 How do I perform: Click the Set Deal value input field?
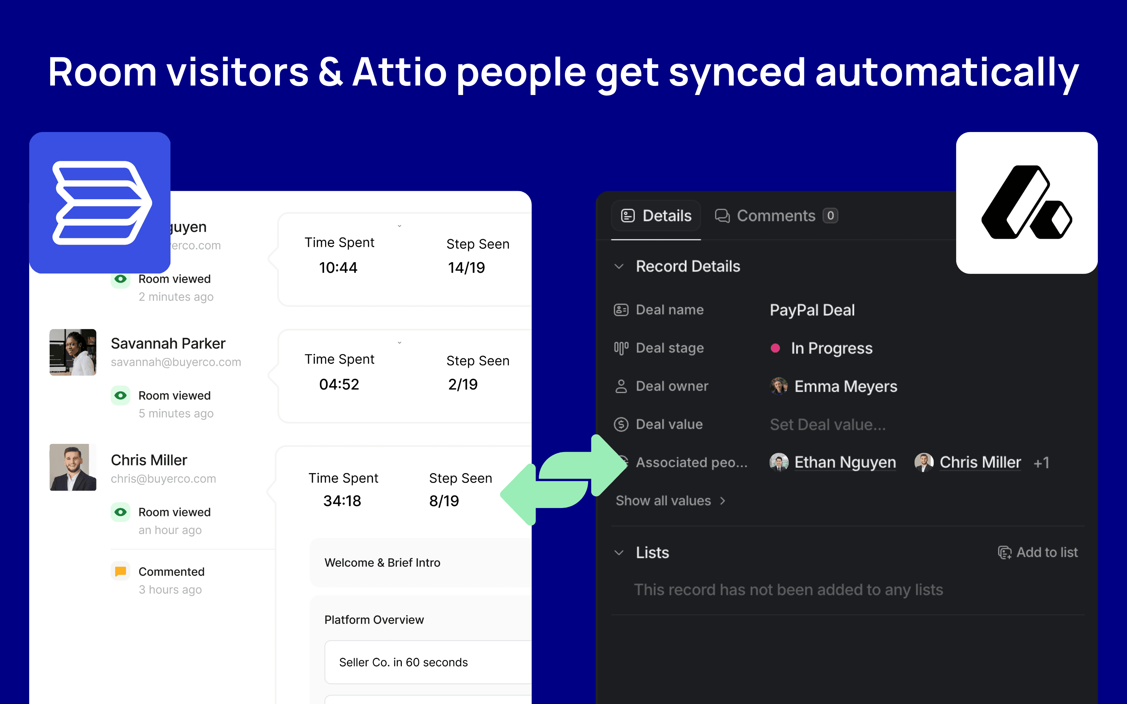(828, 424)
